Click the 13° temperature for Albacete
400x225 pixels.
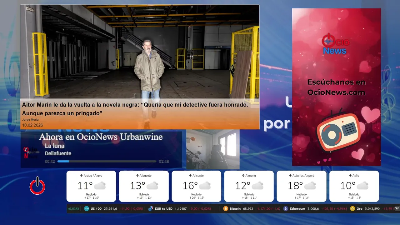[137, 186]
